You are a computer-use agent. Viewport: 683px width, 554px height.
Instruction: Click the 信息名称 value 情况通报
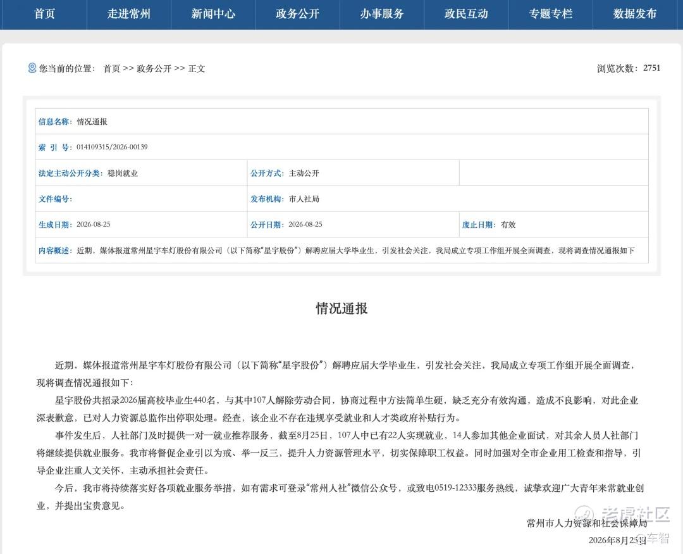(92, 122)
